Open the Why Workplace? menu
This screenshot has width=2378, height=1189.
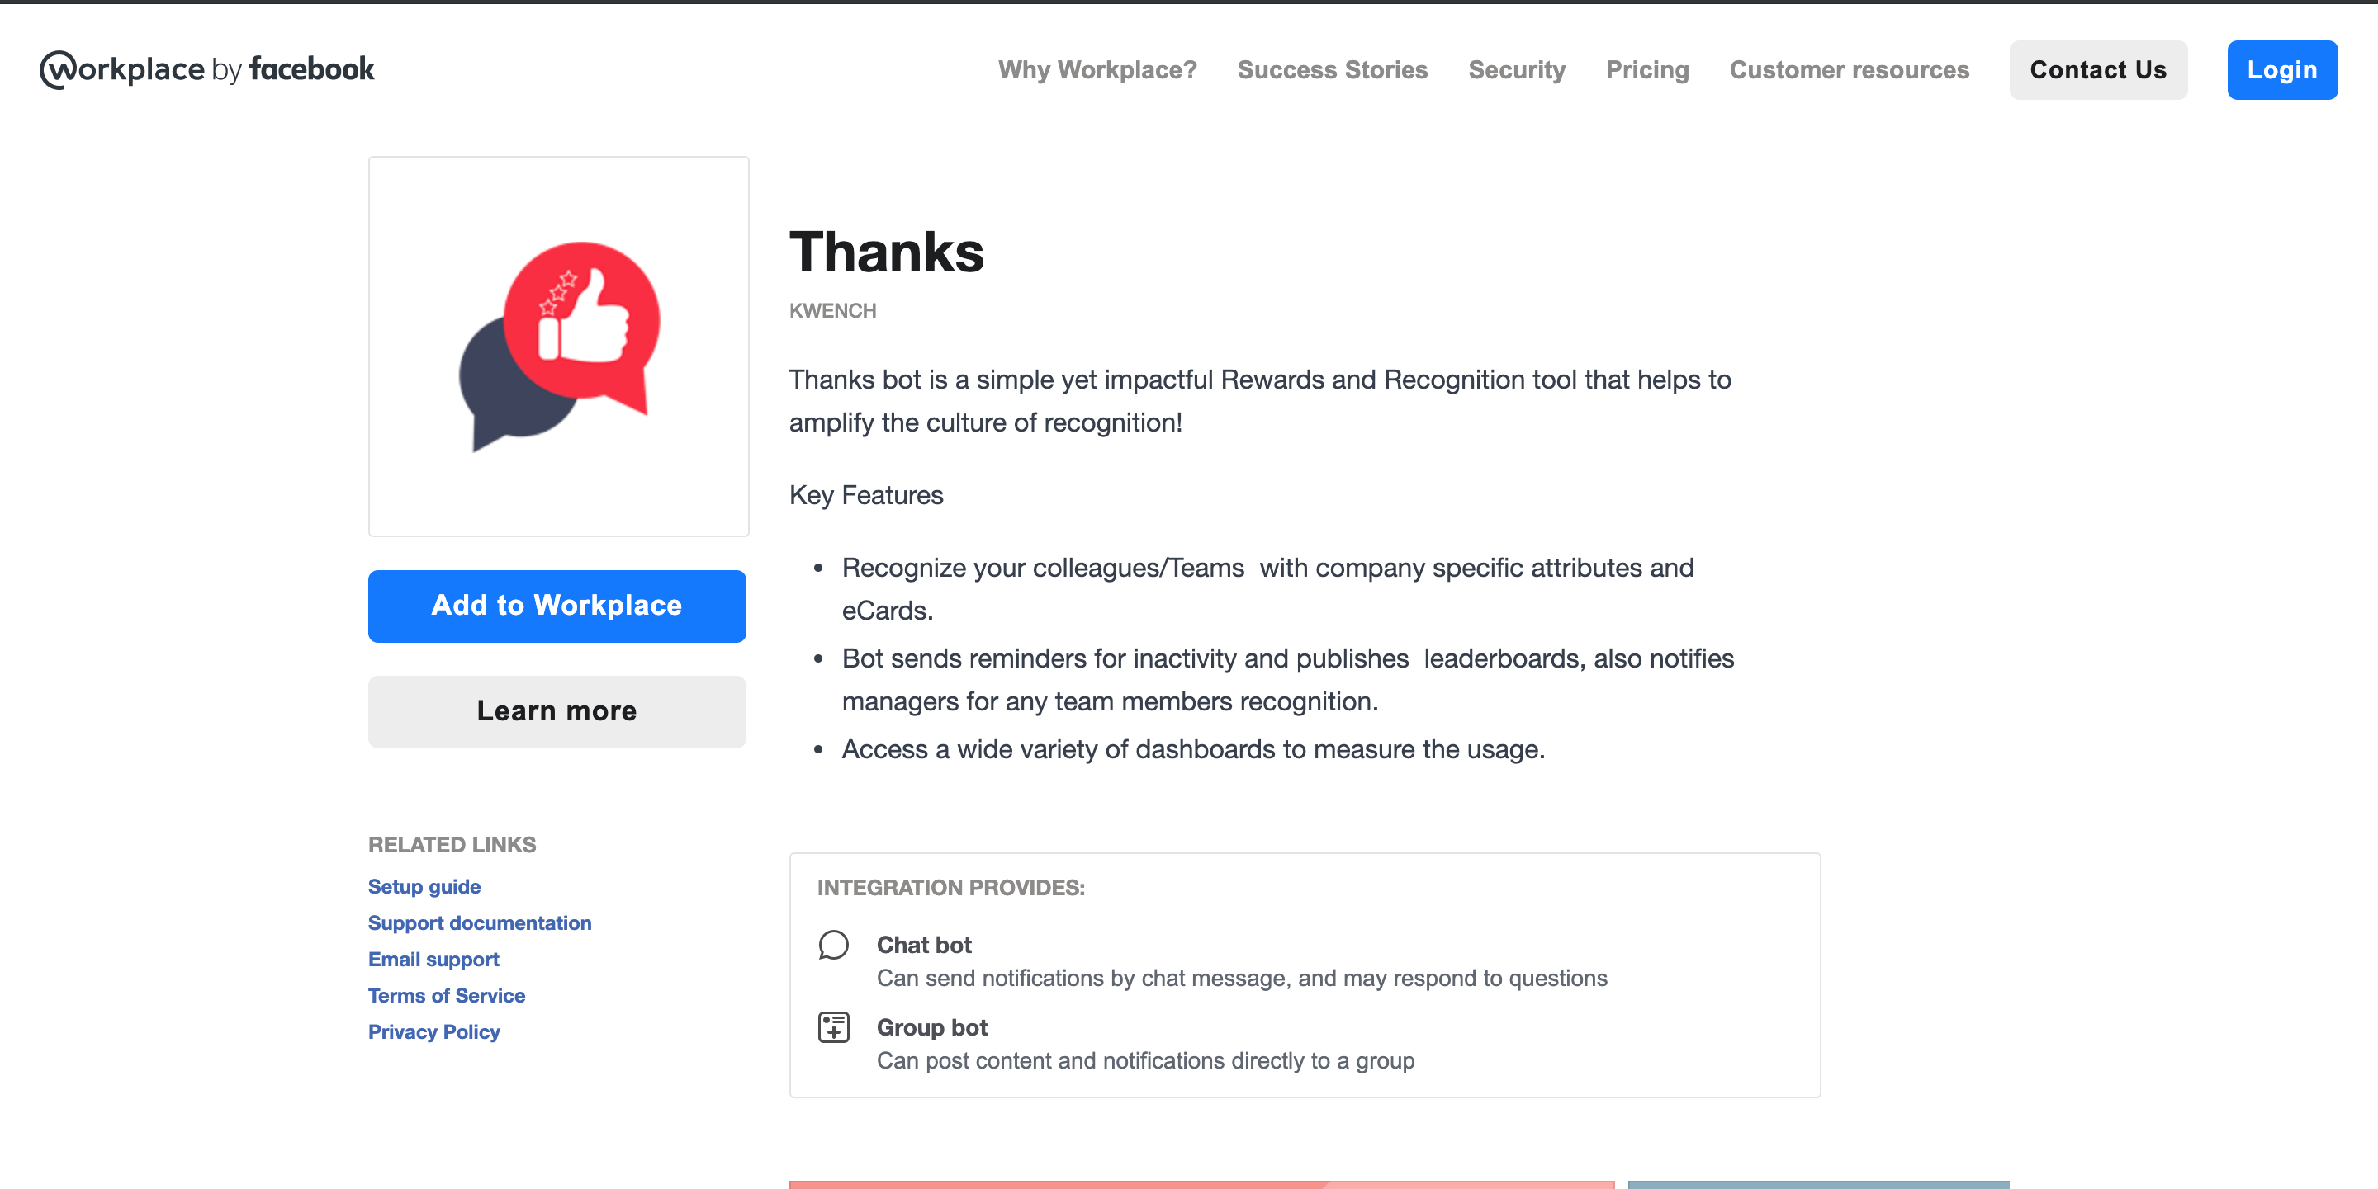coord(1097,70)
